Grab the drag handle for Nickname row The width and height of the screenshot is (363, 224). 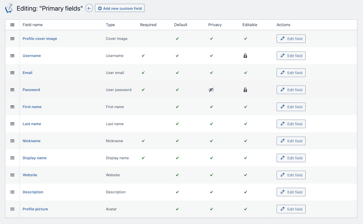pos(12,141)
